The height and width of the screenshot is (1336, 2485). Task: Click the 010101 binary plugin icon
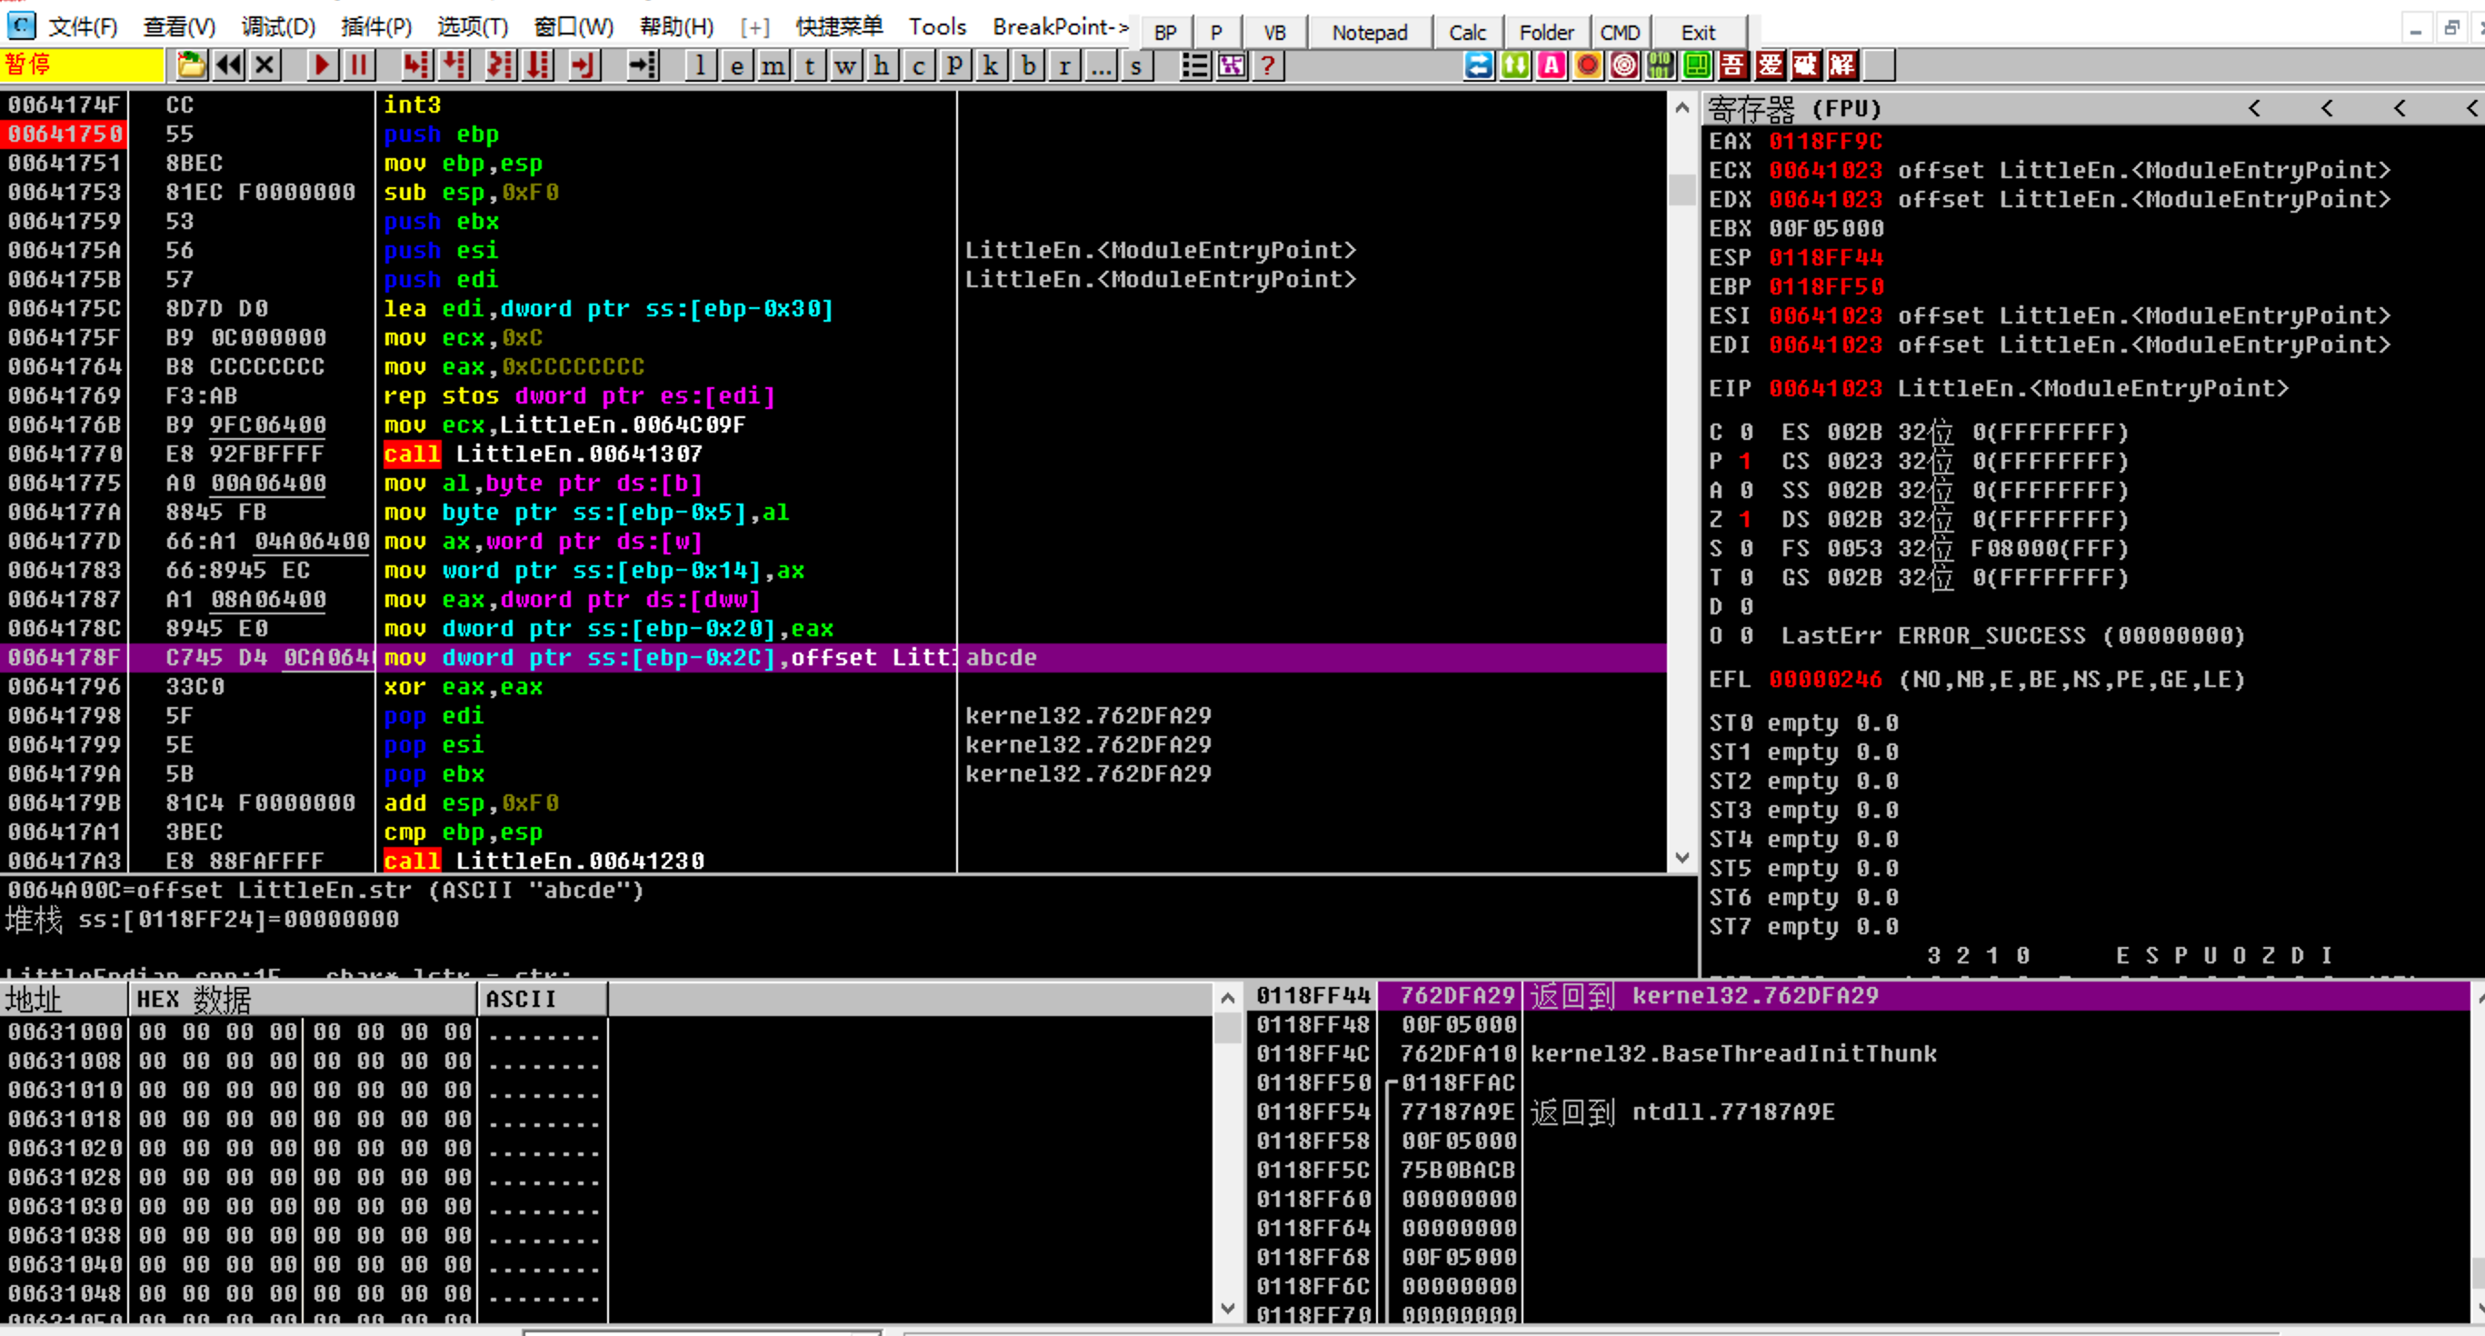(1662, 65)
